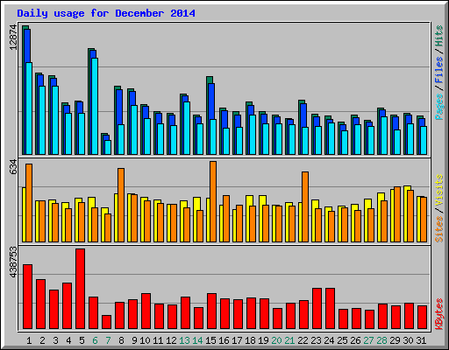Click green weekend day label 14
The image size is (449, 350).
197,340
